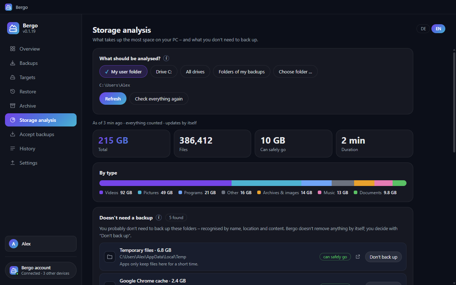456x285 pixels.
Task: Click the info icon next to "Doesn't need a backup"
Action: point(159,218)
